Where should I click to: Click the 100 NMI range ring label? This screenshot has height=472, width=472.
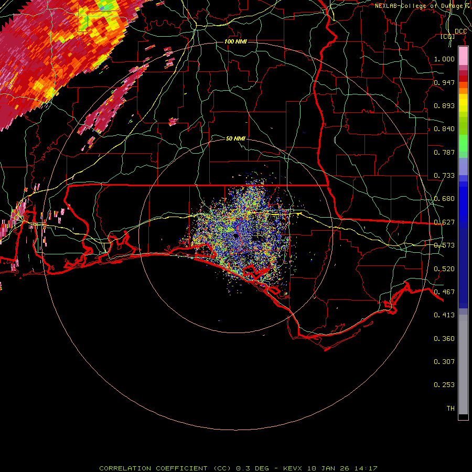tap(235, 41)
